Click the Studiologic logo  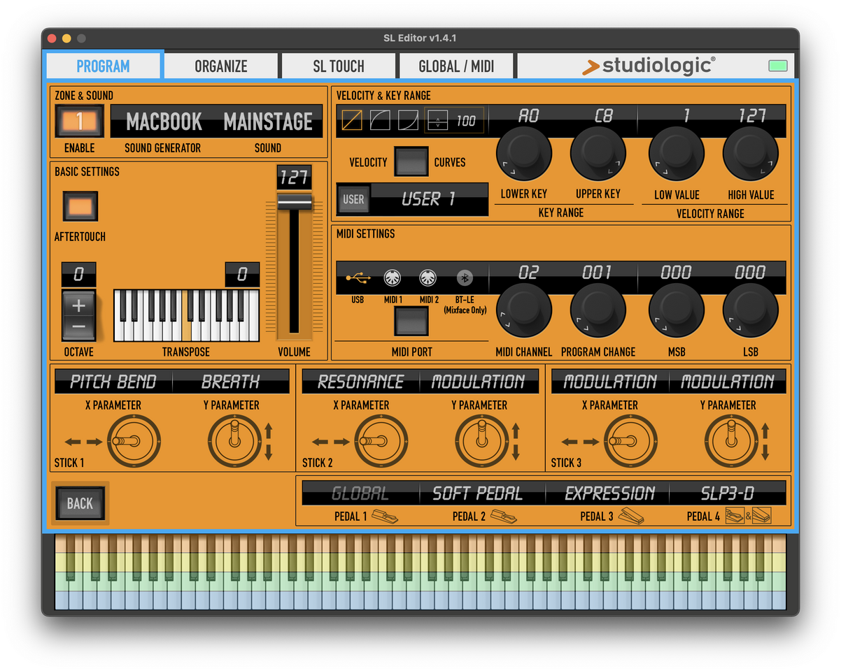click(649, 66)
